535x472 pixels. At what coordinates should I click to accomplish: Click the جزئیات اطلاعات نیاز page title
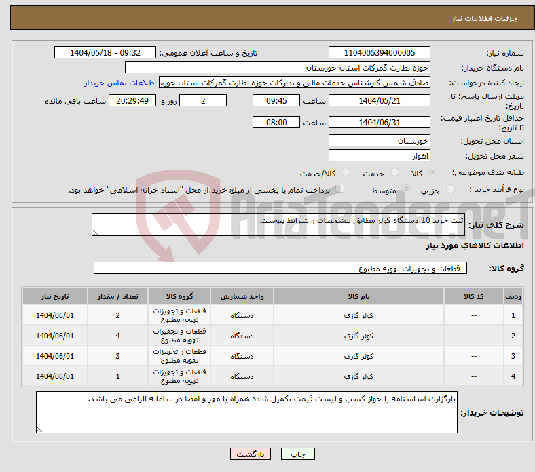pyautogui.click(x=485, y=18)
